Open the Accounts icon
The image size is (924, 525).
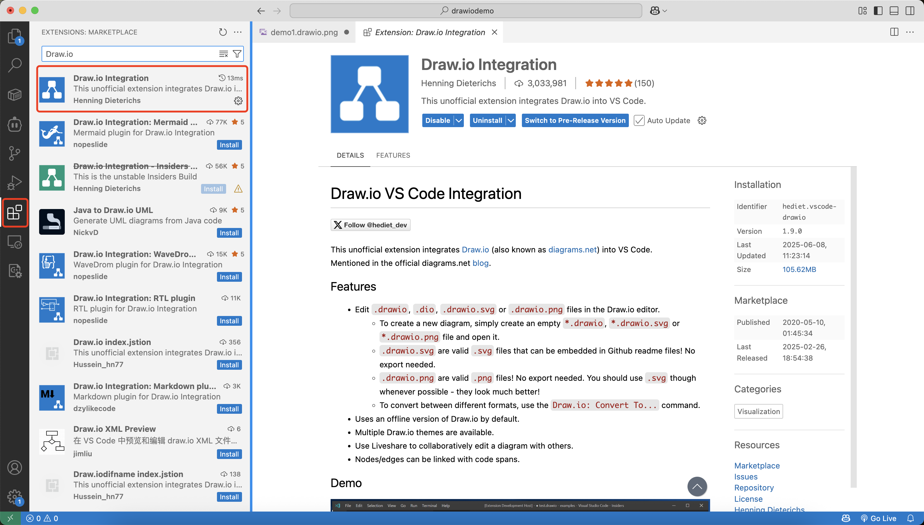(x=15, y=468)
